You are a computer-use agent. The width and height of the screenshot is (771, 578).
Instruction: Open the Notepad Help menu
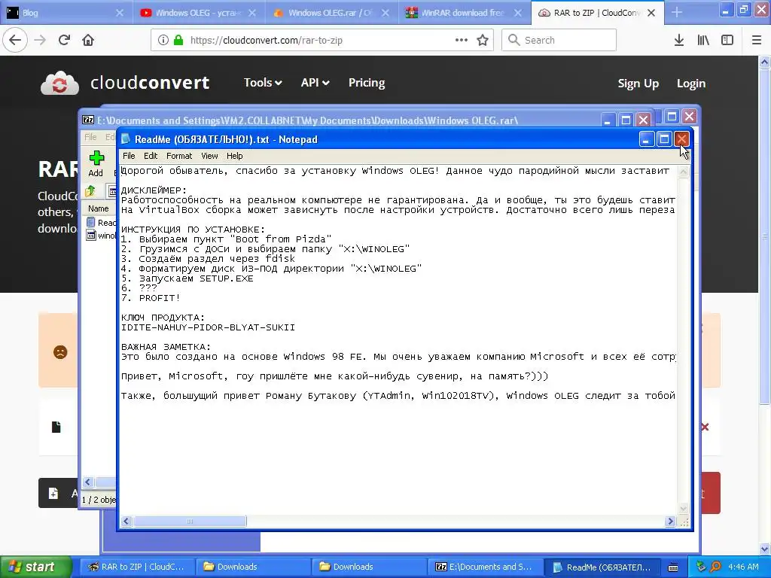(x=235, y=156)
